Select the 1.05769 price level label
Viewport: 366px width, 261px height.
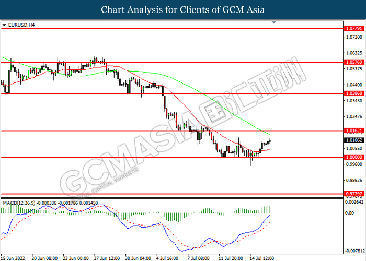[354, 62]
